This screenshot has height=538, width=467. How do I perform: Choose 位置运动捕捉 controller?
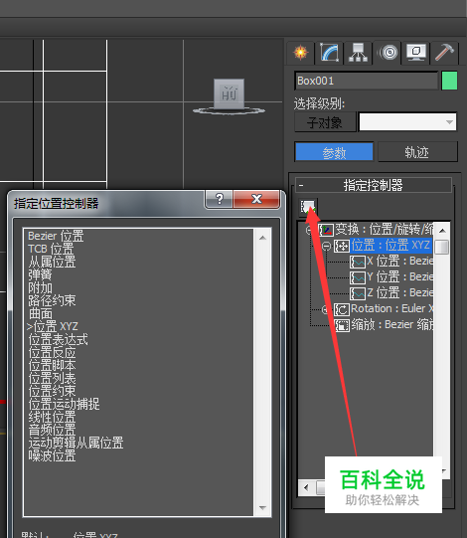pyautogui.click(x=64, y=404)
